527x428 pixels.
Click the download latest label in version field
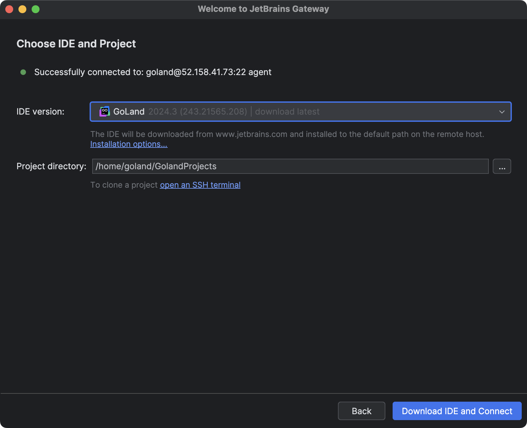[x=287, y=112]
